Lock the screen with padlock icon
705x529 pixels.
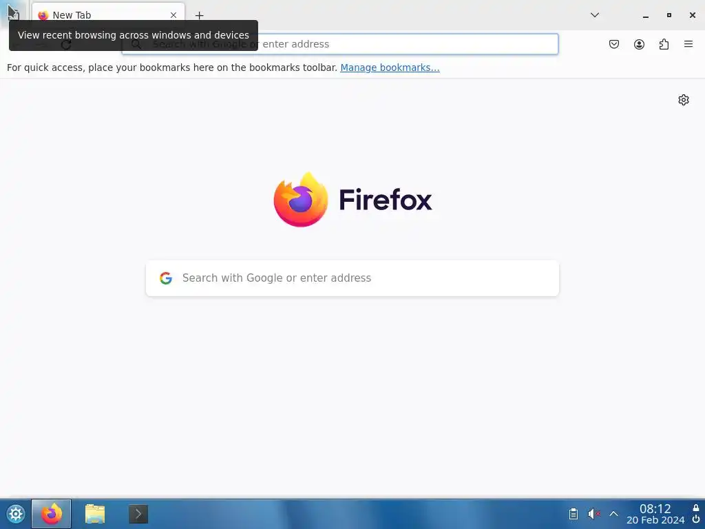(696, 508)
